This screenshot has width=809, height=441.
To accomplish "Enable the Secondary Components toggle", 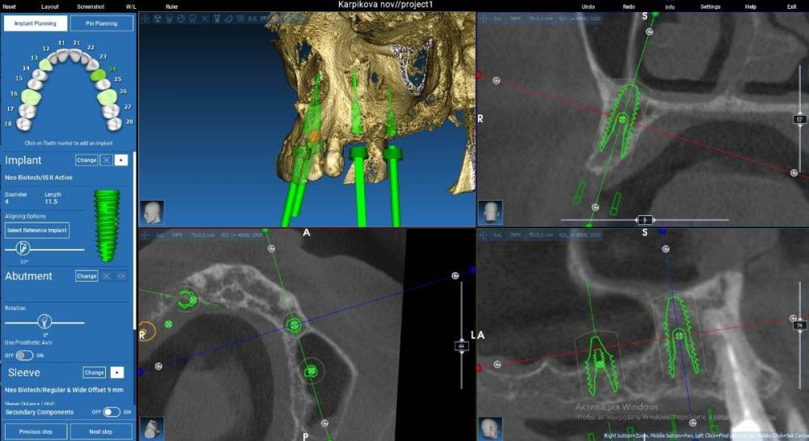I will pos(111,412).
